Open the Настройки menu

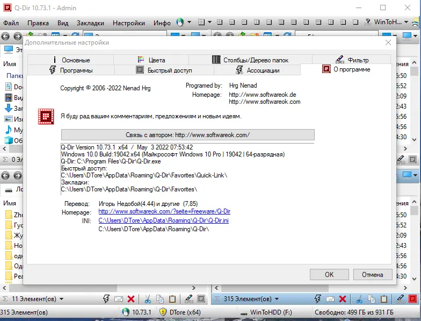(129, 23)
